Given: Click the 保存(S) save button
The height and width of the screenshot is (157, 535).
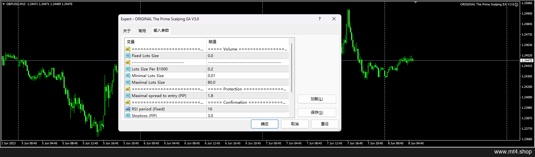Looking at the screenshot, I should [x=317, y=113].
